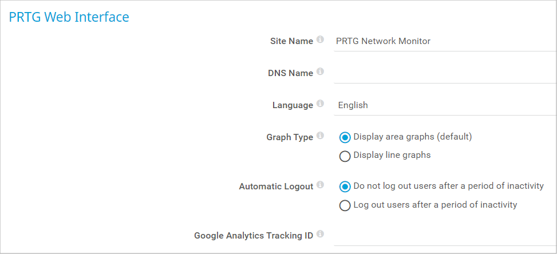Enable Log out users after inactivity
The width and height of the screenshot is (557, 254).
pyautogui.click(x=345, y=205)
